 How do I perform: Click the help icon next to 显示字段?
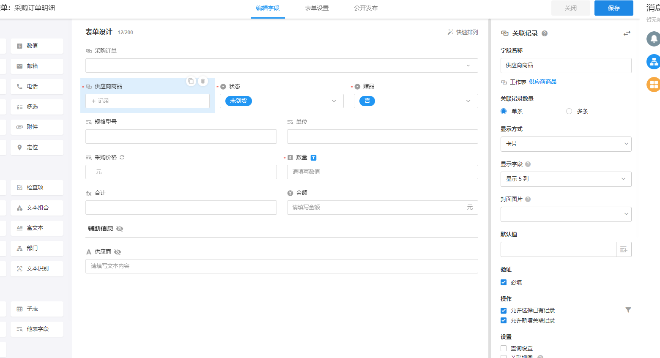click(x=528, y=164)
